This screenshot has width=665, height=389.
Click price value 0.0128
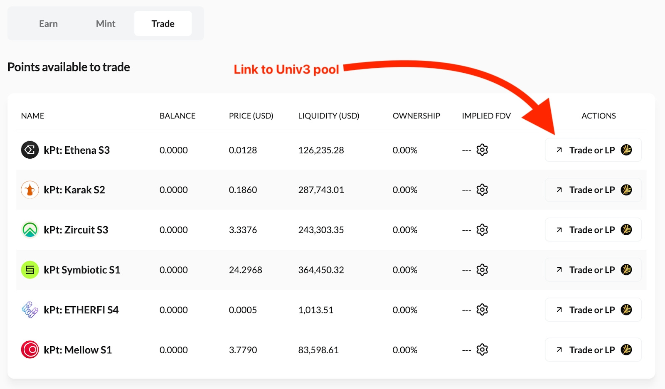click(243, 150)
